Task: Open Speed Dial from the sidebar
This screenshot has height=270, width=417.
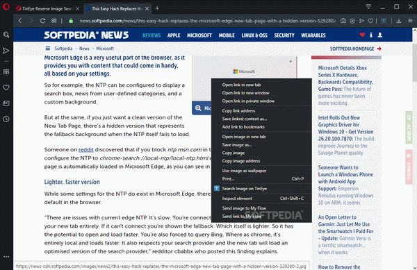Action: coord(6,71)
